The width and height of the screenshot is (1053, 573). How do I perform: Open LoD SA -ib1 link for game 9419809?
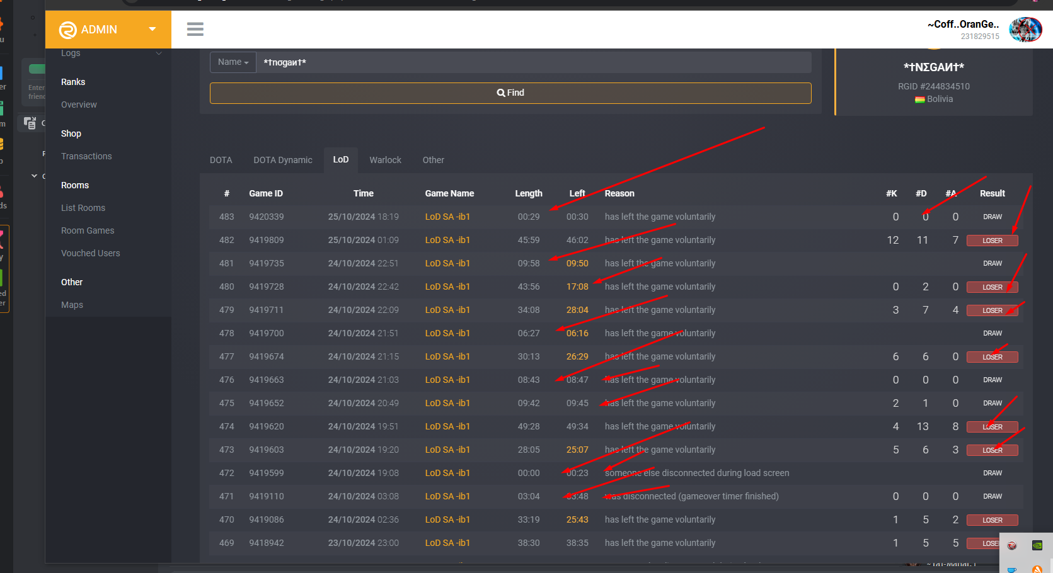coord(447,240)
